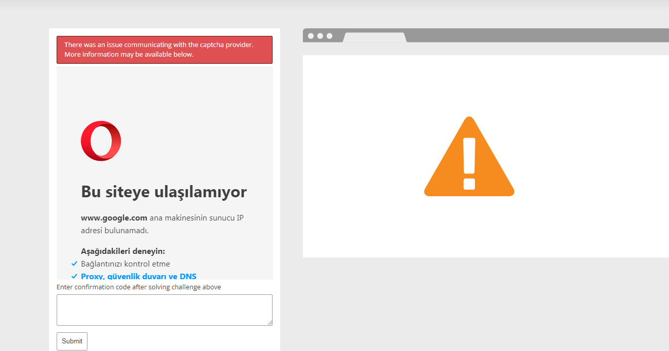Screen dimensions: 669x351
Task: Click the checkmark beside 'Proxy, güvenlik duvarı ve DNS'
Action: (74, 276)
